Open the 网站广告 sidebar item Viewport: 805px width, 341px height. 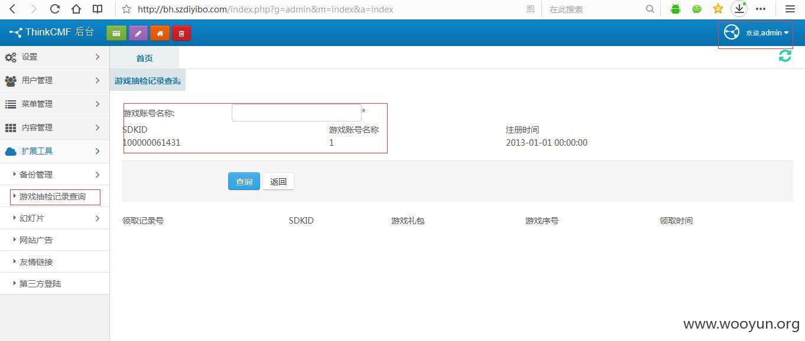tap(54, 240)
